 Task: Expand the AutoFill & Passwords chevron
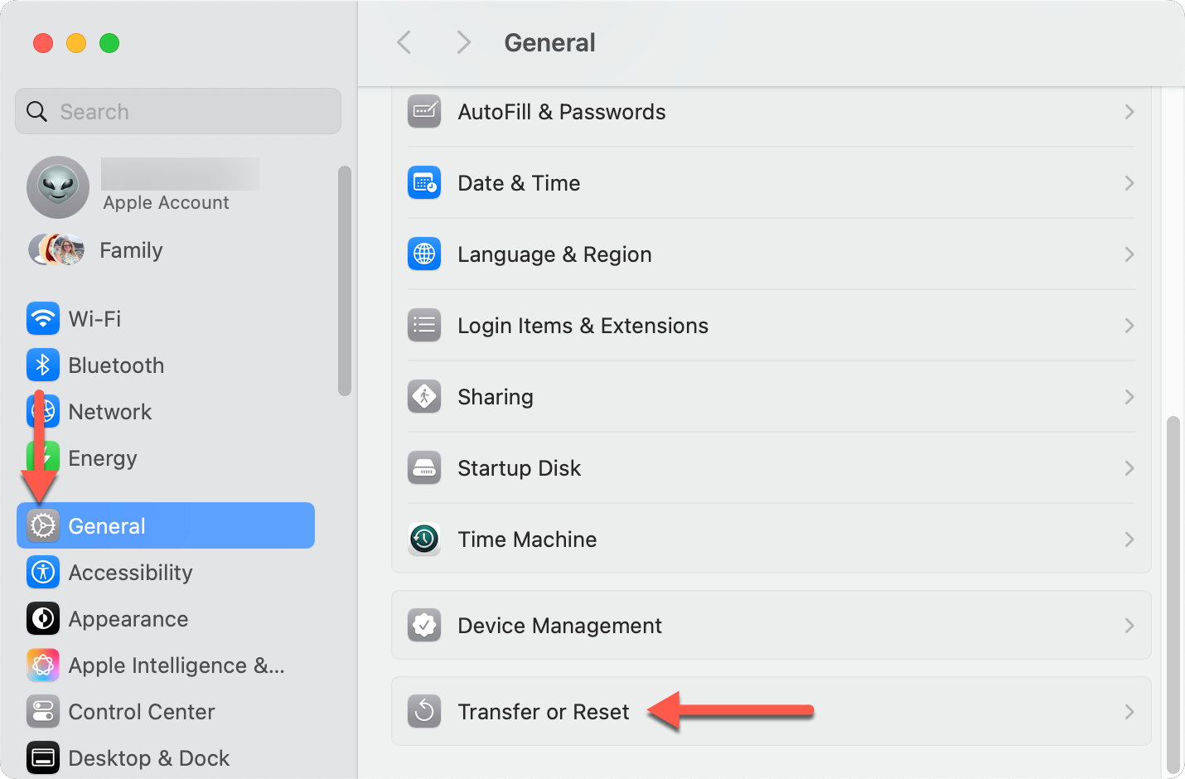1129,112
